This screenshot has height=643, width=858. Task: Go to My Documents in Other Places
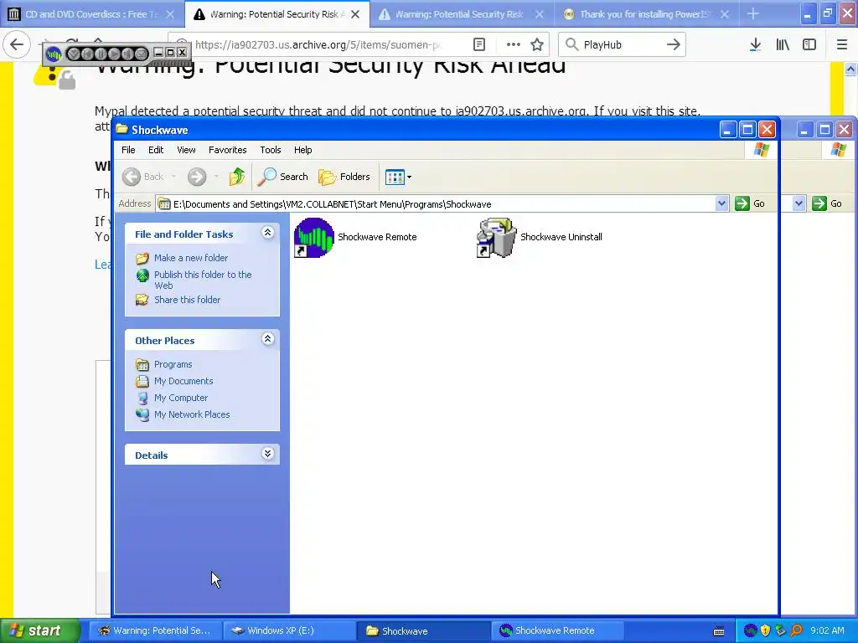tap(183, 381)
